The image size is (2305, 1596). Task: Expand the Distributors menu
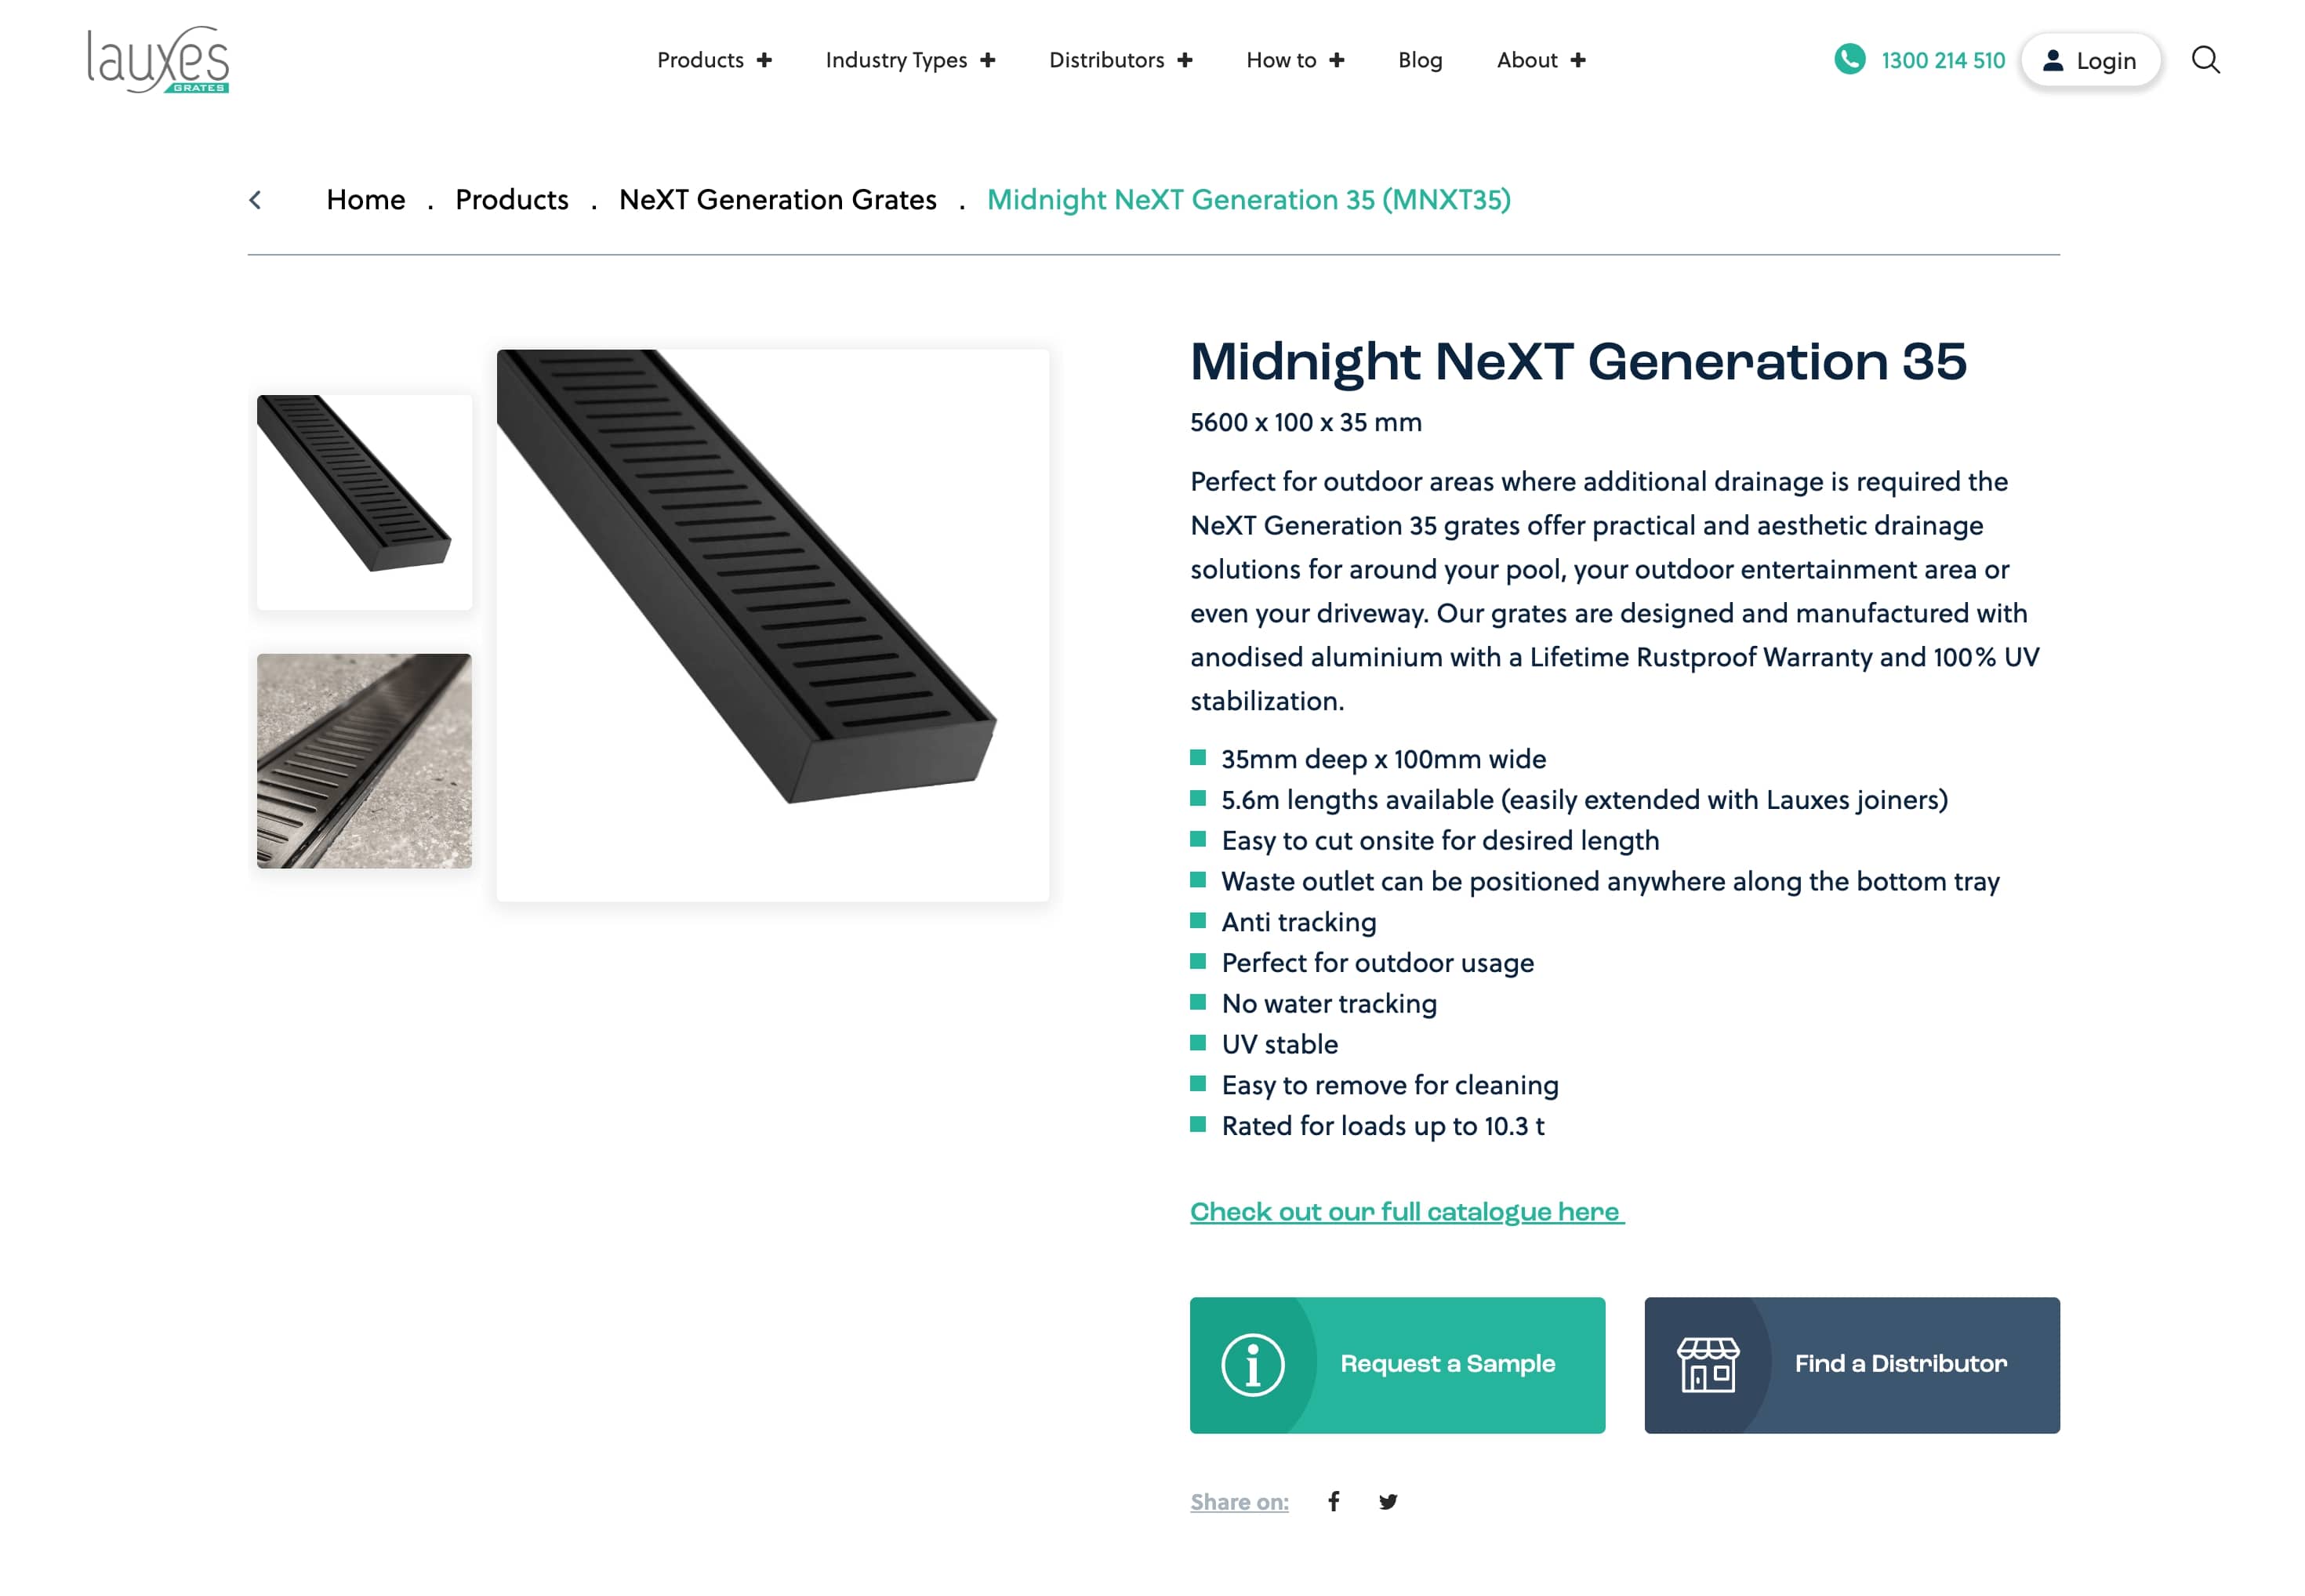1120,60
